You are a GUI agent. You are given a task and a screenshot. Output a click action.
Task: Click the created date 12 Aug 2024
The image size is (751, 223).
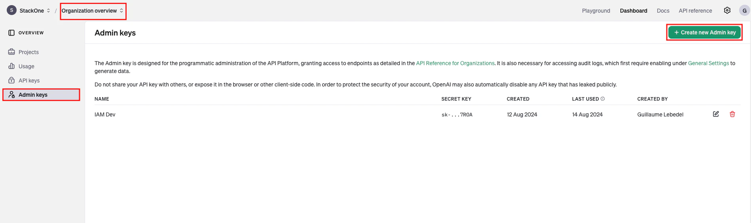point(522,114)
